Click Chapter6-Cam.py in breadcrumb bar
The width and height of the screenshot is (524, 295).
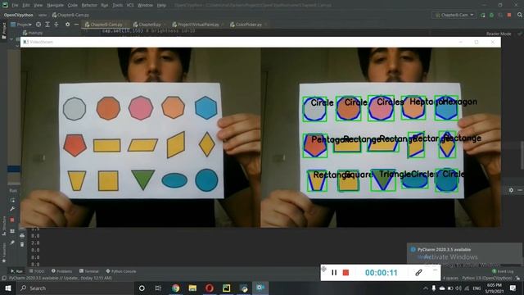[70, 15]
